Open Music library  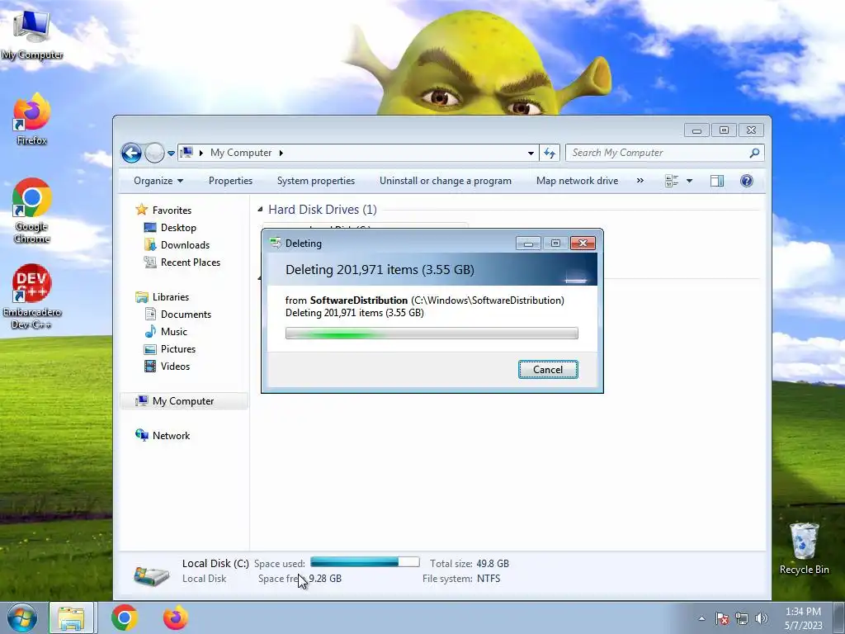coord(166,332)
